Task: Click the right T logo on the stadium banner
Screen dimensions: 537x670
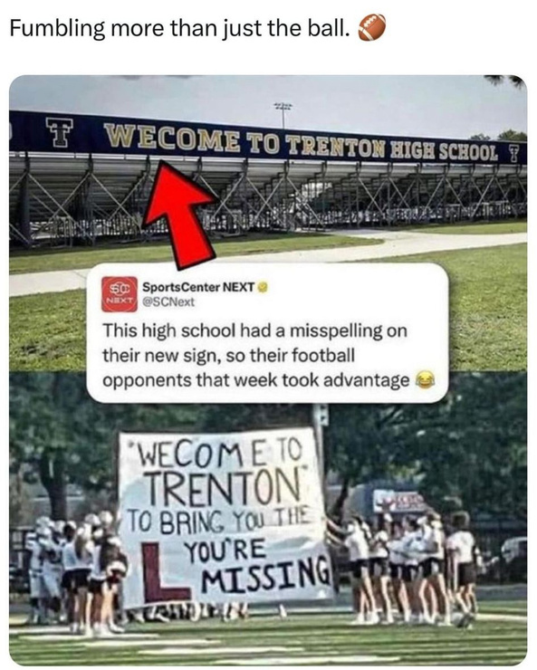Action: click(x=513, y=154)
